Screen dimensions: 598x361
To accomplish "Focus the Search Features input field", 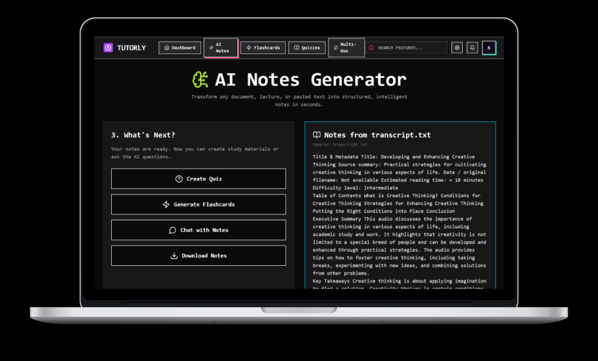I will pos(410,48).
